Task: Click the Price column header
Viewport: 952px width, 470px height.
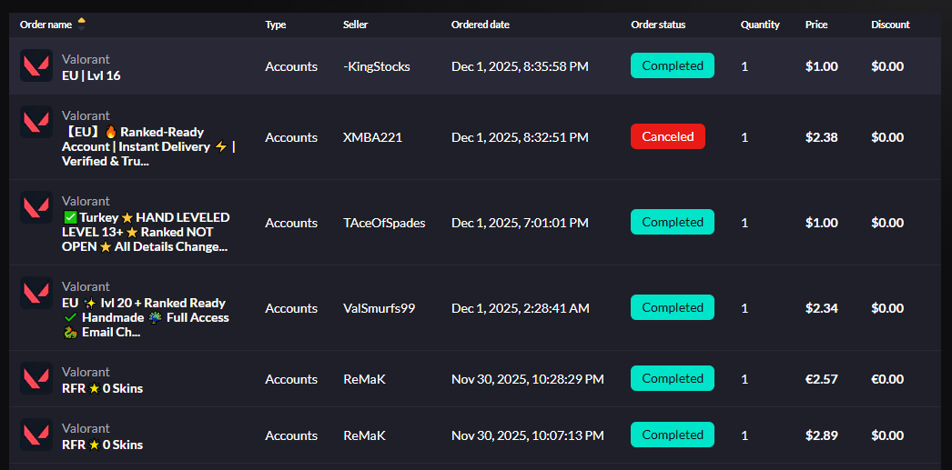Action: [x=816, y=25]
